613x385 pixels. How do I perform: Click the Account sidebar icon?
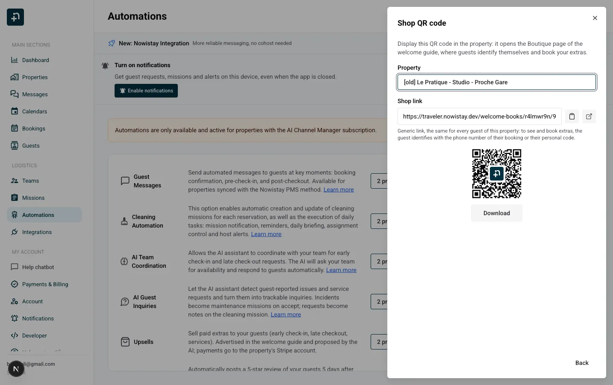(x=15, y=301)
